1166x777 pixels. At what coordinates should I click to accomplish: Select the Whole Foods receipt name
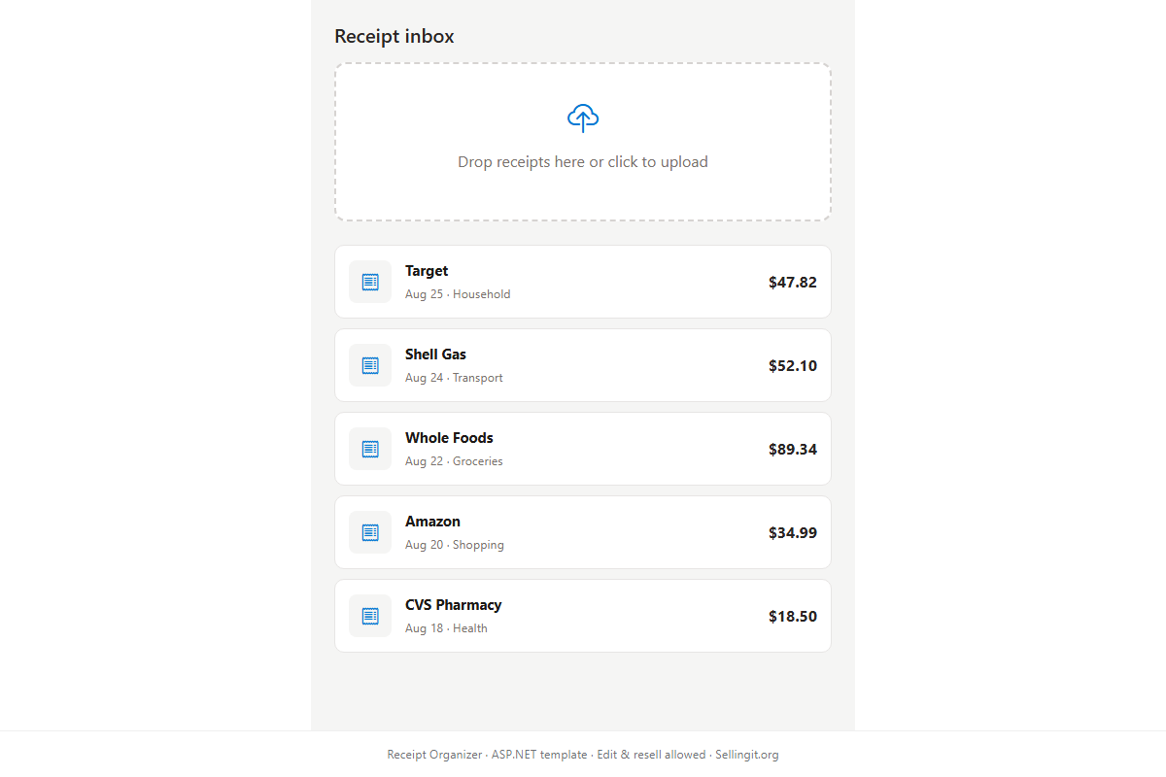[x=449, y=438]
